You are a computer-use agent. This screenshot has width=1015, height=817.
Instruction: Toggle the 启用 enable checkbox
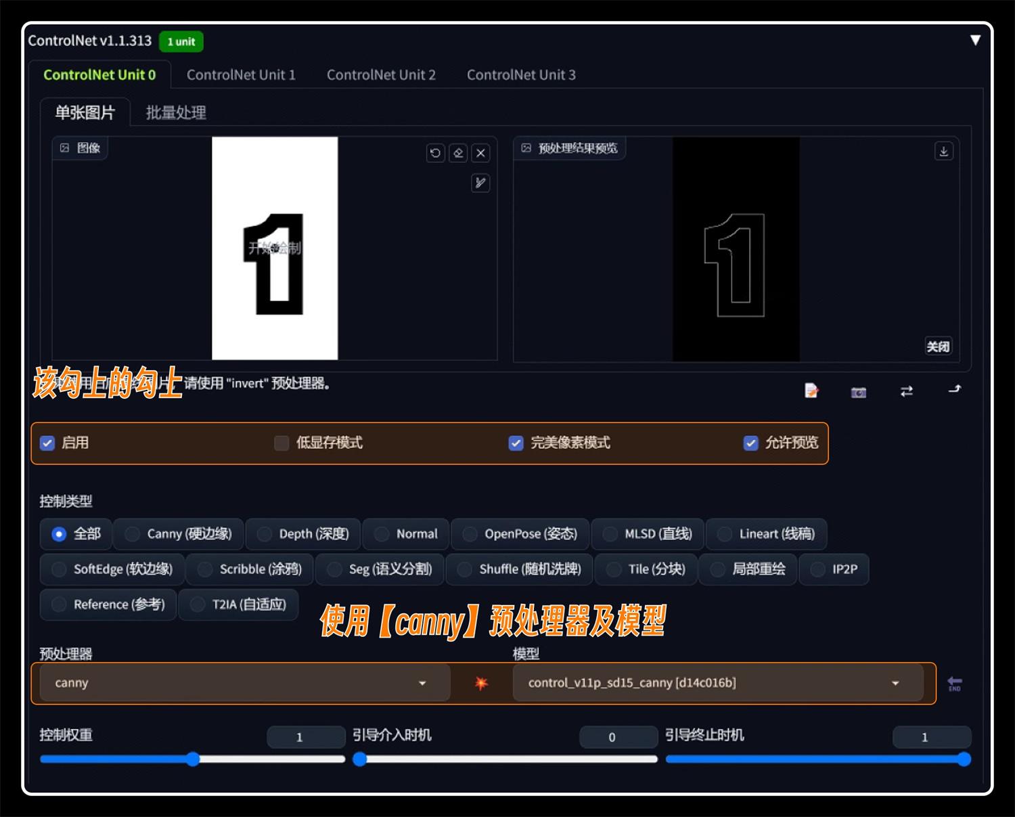pyautogui.click(x=47, y=443)
